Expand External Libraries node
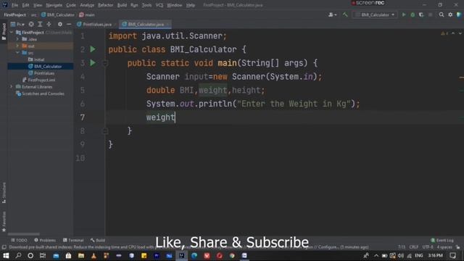 12,87
